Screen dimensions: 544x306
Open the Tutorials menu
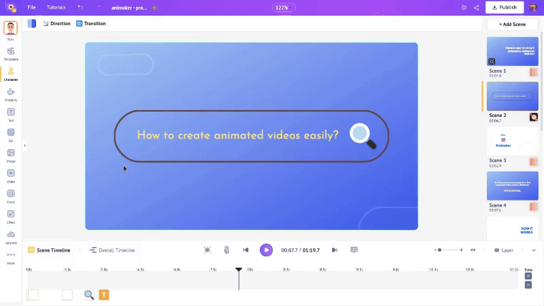[x=56, y=7]
